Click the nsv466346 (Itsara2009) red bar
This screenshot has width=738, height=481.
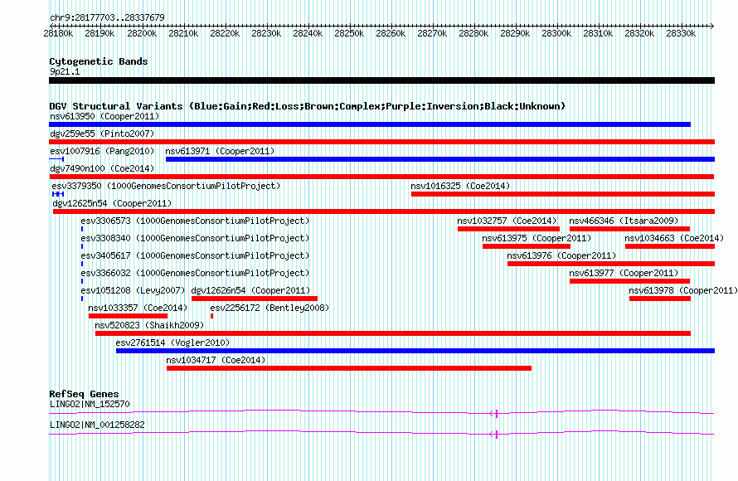(x=629, y=229)
